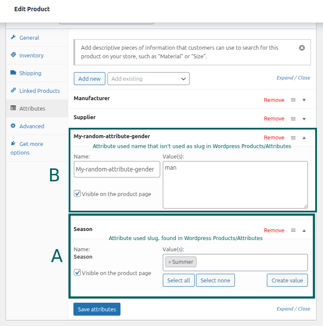Viewport: 323px width, 326px height.
Task: Click Select all for Season values
Action: (179, 280)
